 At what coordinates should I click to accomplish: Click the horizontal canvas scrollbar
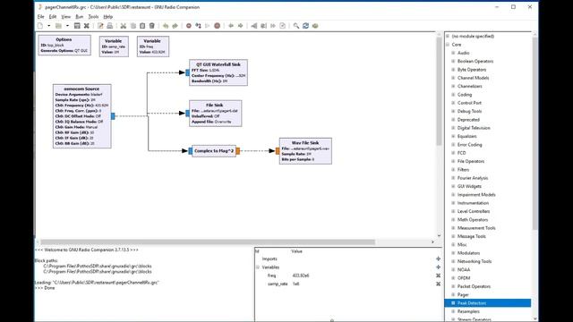[208, 241]
